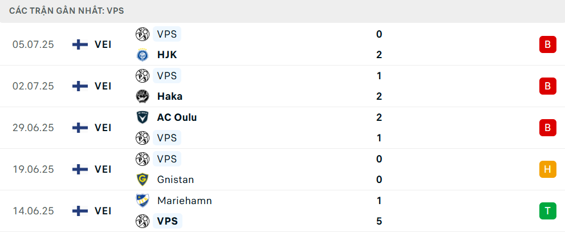Click the red B badge for Haka match
565x232 pixels.
click(x=548, y=86)
